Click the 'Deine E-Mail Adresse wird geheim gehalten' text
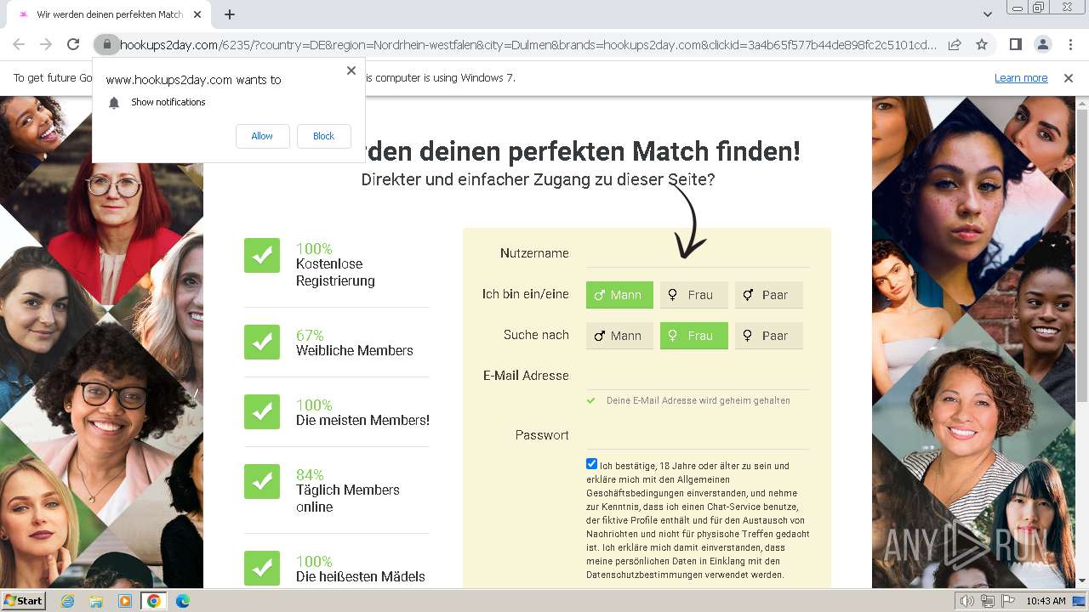 pyautogui.click(x=698, y=400)
